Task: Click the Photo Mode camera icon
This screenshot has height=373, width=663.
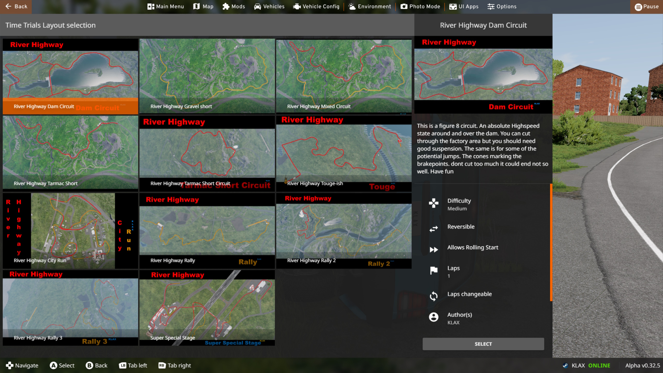Action: click(x=404, y=6)
